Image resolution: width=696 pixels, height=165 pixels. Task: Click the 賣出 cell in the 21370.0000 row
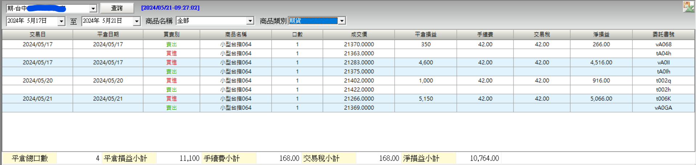171,44
